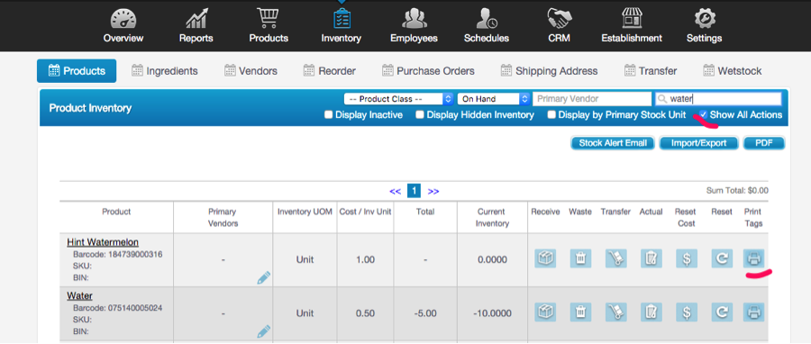Click Cost / Inv Unit column header

tap(365, 212)
